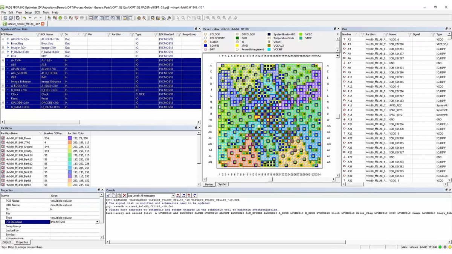Click the 4vlx80_ff1148_JTAG color swatch
This screenshot has height=254, width=452.
[70, 142]
